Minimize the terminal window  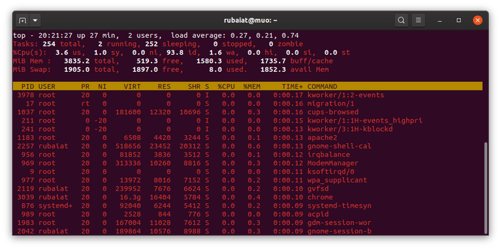(x=440, y=21)
